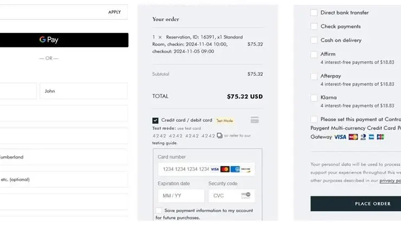Viewport: 401px width, 225px height.
Task: Click the VISA logo next to Paygent Gateway
Action: pyautogui.click(x=340, y=137)
